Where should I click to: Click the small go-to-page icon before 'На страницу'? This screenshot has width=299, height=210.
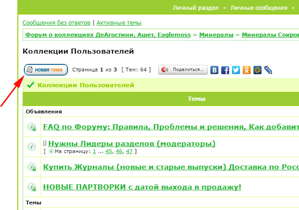(x=52, y=152)
